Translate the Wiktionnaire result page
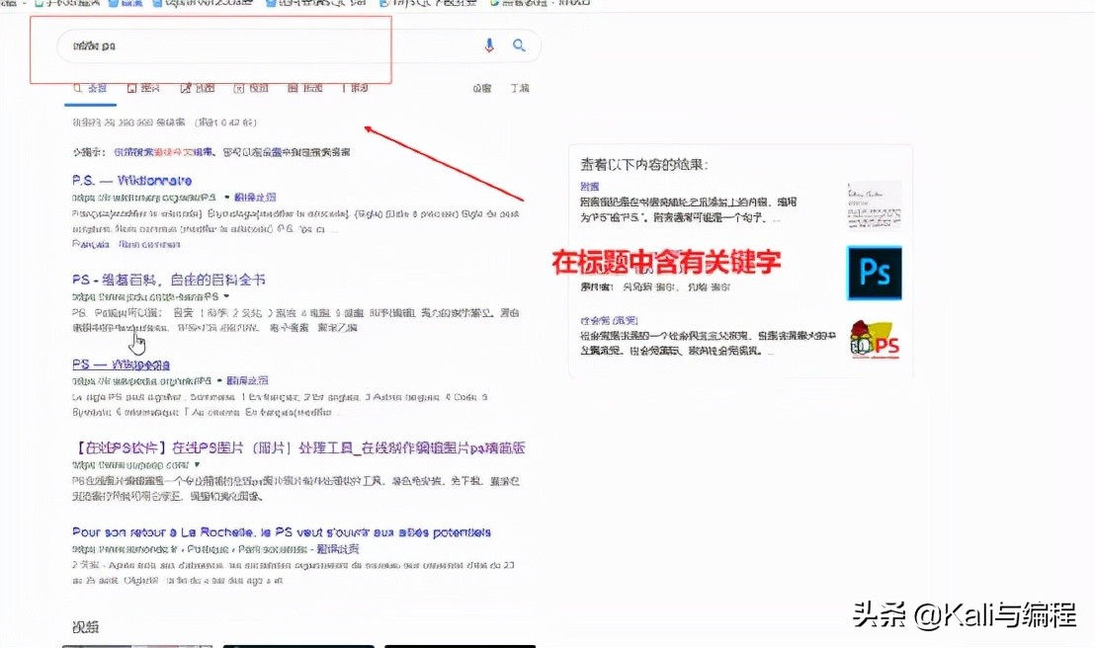Screen dimensions: 1095x648 pyautogui.click(x=255, y=198)
